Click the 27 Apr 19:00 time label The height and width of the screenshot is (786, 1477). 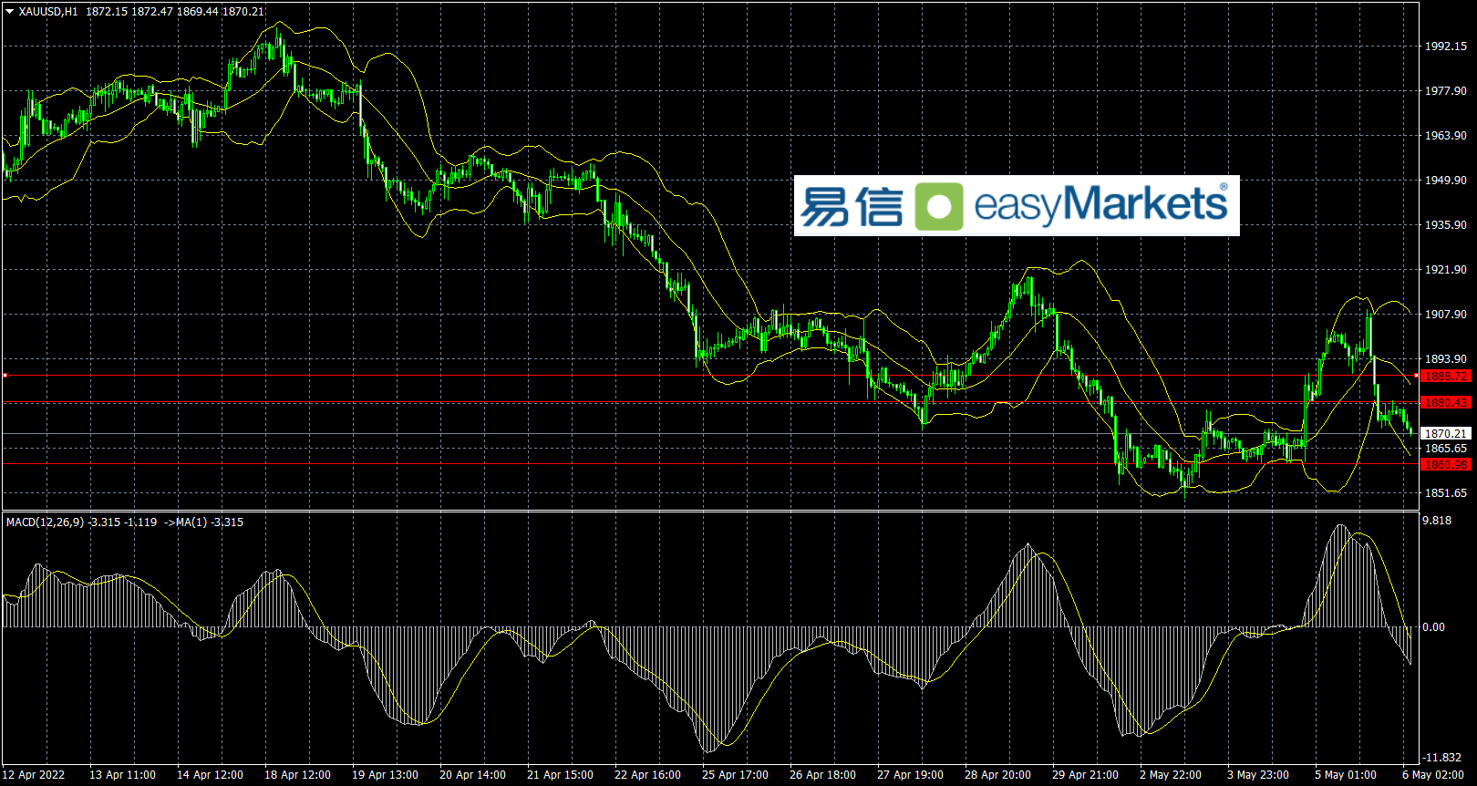tap(910, 775)
